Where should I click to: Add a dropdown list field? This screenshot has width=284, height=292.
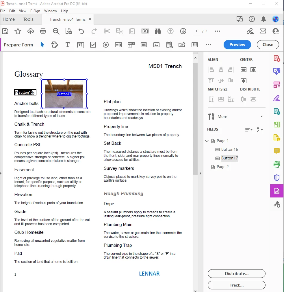click(x=131, y=45)
